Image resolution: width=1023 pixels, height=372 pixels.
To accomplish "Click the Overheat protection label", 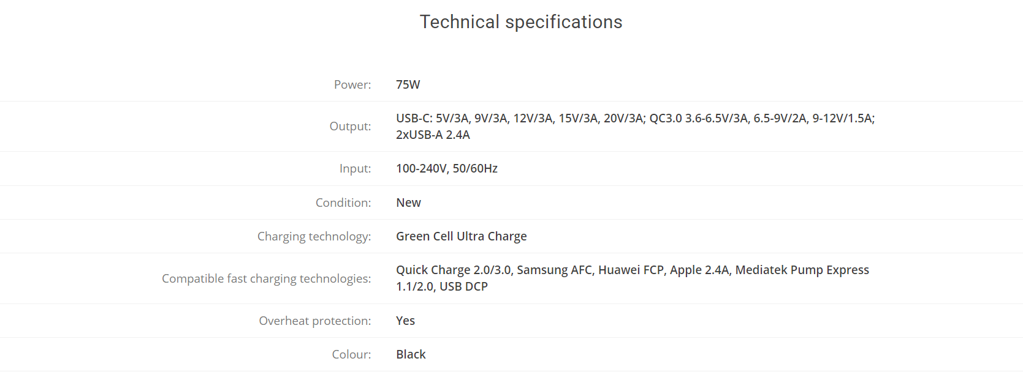I will (315, 321).
